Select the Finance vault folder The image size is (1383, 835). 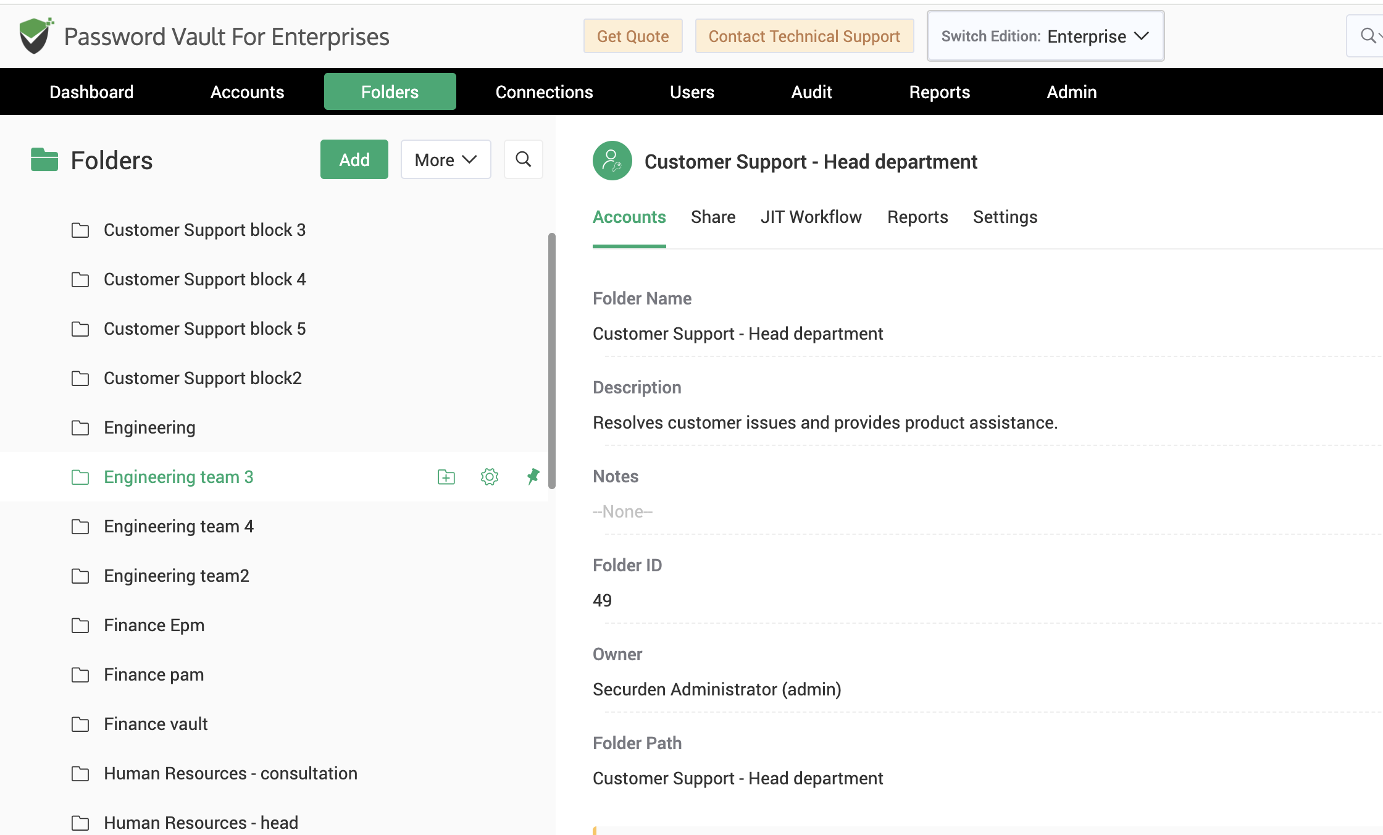156,724
